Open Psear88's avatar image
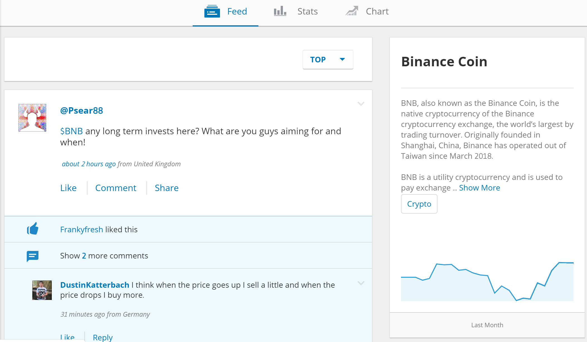The image size is (587, 342). coord(32,118)
